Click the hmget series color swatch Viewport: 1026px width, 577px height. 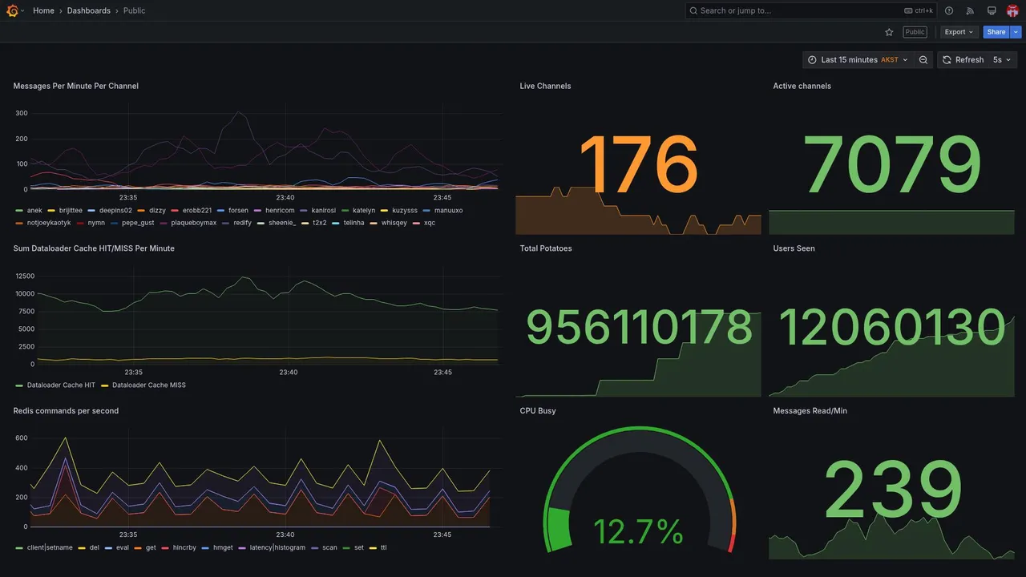[x=205, y=548]
